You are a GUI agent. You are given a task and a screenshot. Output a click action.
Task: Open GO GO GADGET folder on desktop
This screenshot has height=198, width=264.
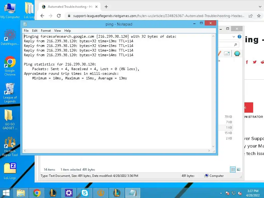[10, 120]
